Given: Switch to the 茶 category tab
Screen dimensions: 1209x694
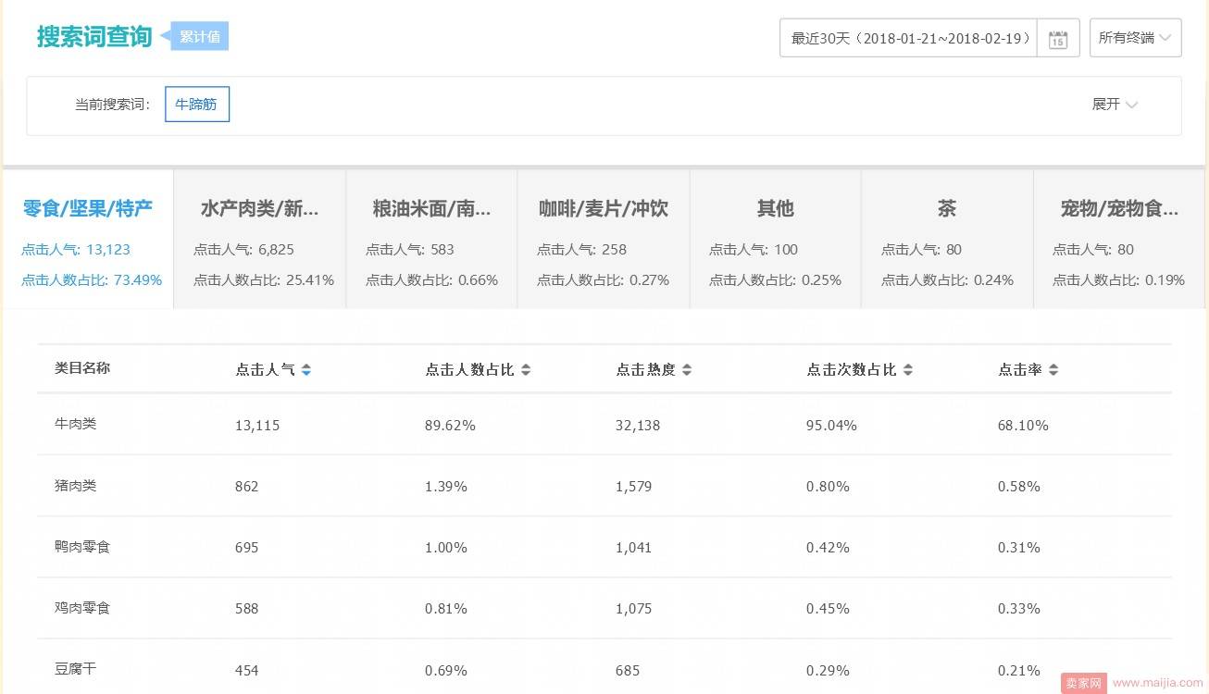Looking at the screenshot, I should click(x=947, y=239).
